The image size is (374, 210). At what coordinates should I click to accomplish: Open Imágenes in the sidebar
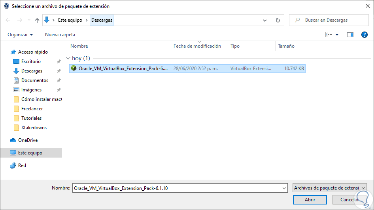31,90
